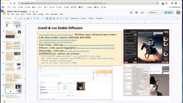Screen dimensions: 183x103
Task: Open the Google account avatar in Slides
Action: (x=178, y=13)
